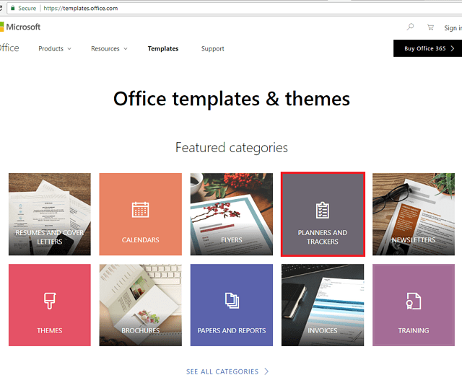
Task: Click the secure padlock icon in address bar
Action: (x=13, y=8)
